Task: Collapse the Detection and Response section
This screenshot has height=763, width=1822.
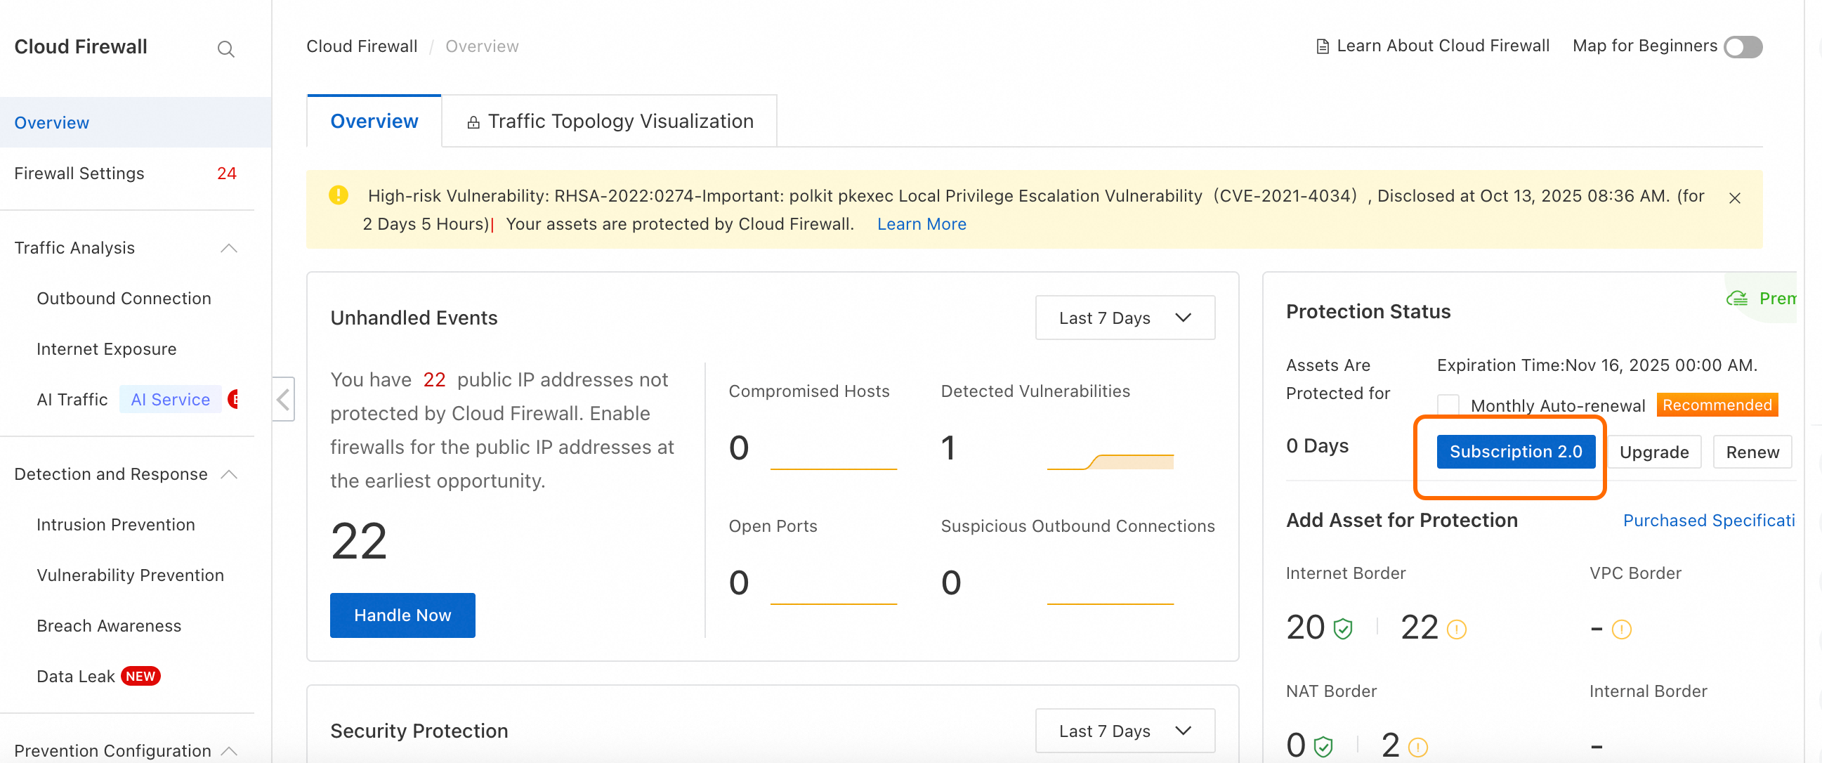Action: 228,474
